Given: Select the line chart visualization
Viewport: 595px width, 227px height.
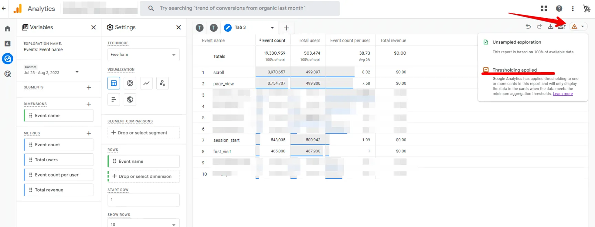Looking at the screenshot, I should 146,83.
